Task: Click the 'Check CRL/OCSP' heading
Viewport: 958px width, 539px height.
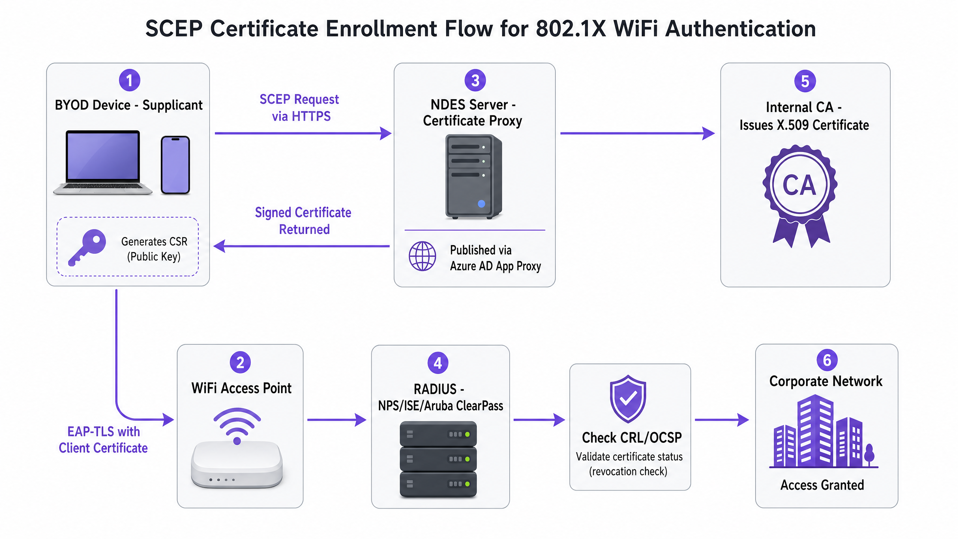Action: 632,438
